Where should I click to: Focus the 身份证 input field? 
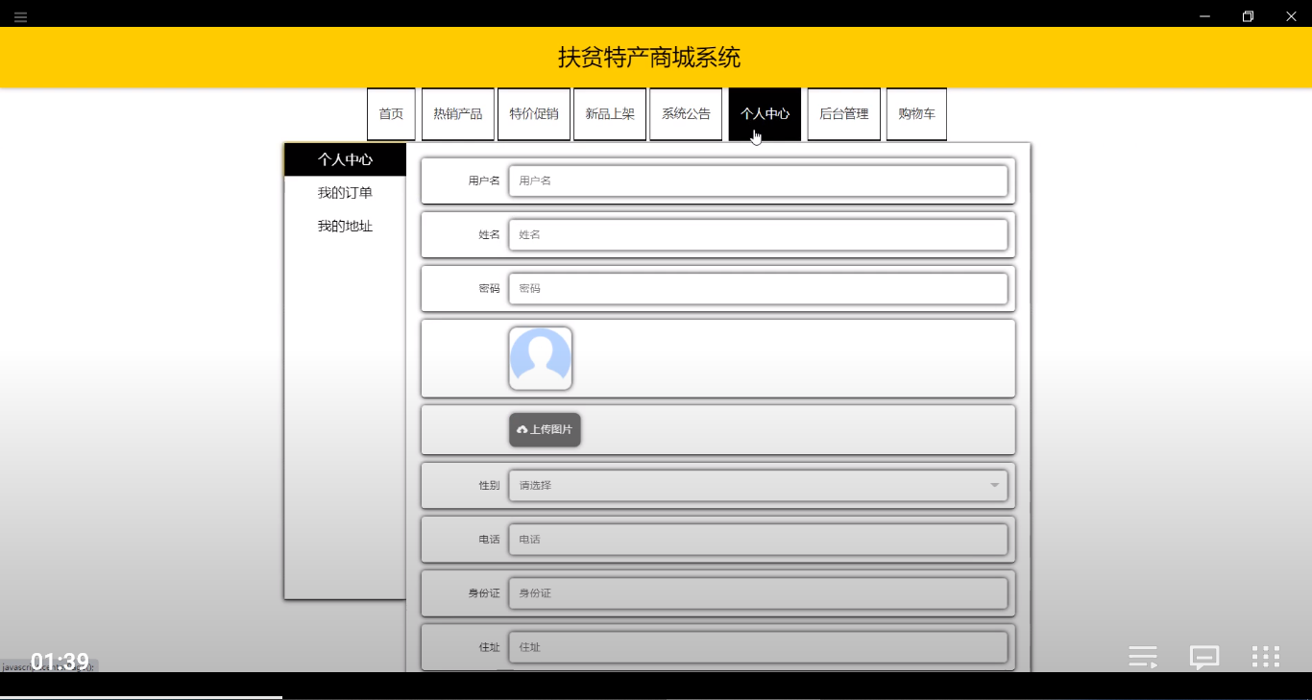point(758,592)
